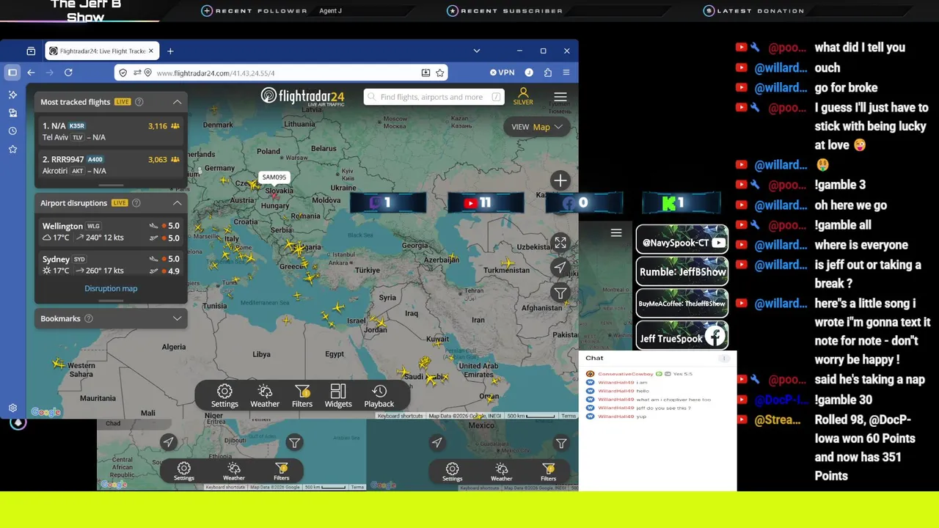The height and width of the screenshot is (528, 939).
Task: Open the Playback feature
Action: (379, 396)
